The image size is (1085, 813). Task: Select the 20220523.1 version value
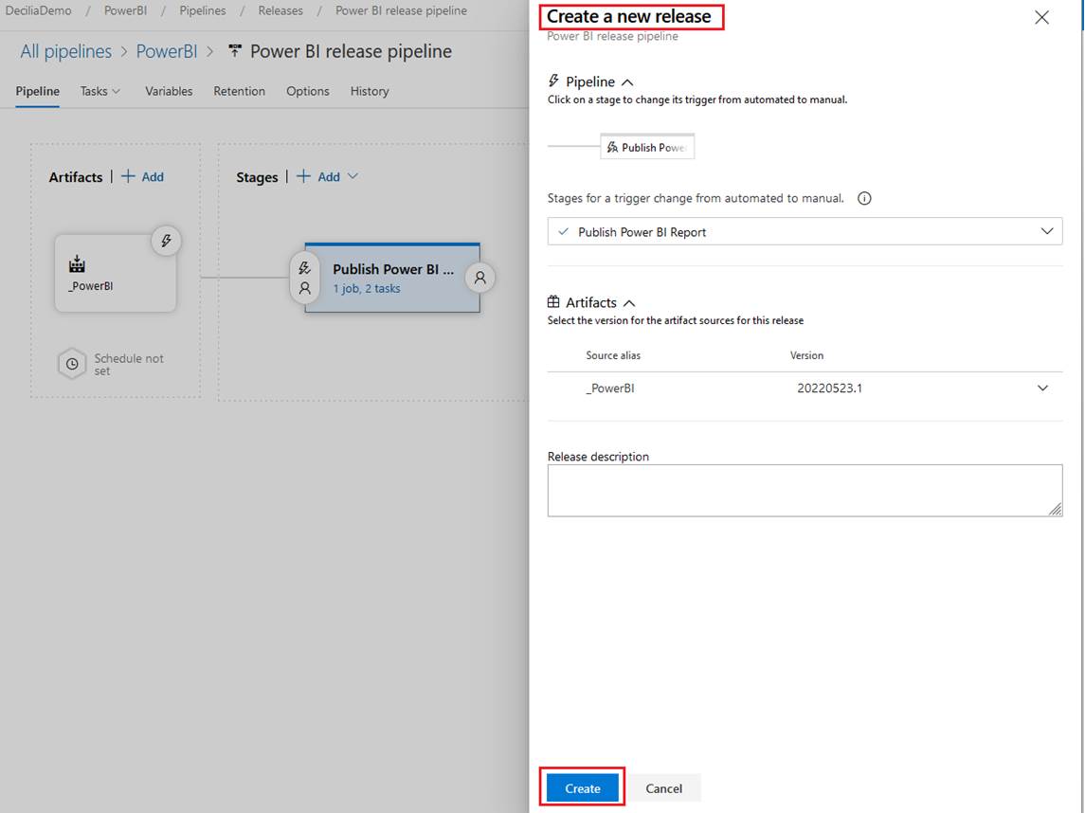pyautogui.click(x=830, y=388)
